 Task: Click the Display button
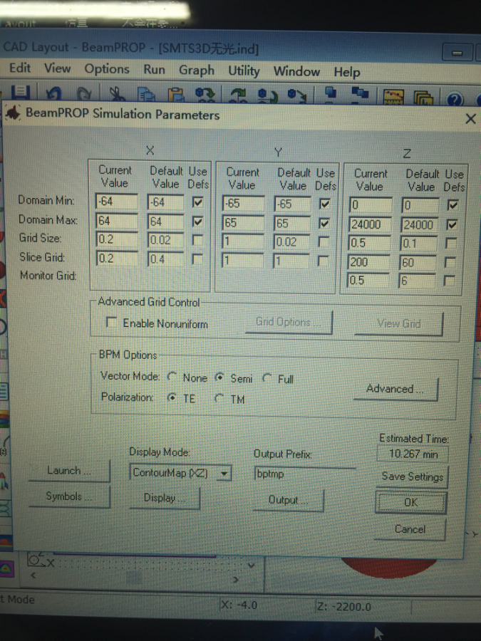(165, 498)
